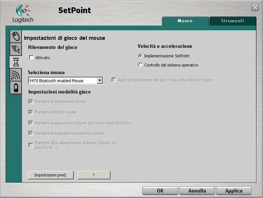The image size is (263, 198).
Task: Switch to the Mouse tab
Action: tap(185, 21)
